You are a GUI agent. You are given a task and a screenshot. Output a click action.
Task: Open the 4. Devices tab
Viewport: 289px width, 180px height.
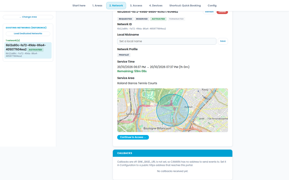[156, 5]
